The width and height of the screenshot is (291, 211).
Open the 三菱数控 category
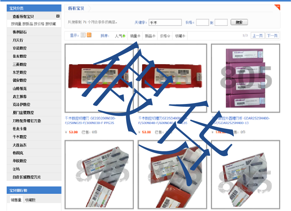point(19,64)
